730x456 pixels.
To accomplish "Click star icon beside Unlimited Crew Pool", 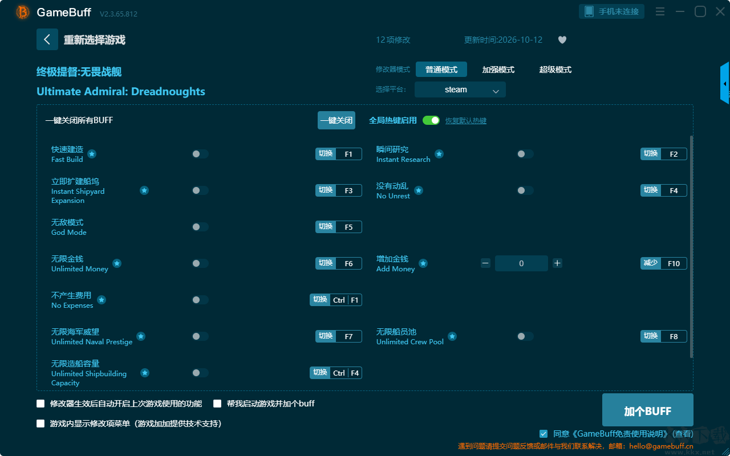I will 452,336.
